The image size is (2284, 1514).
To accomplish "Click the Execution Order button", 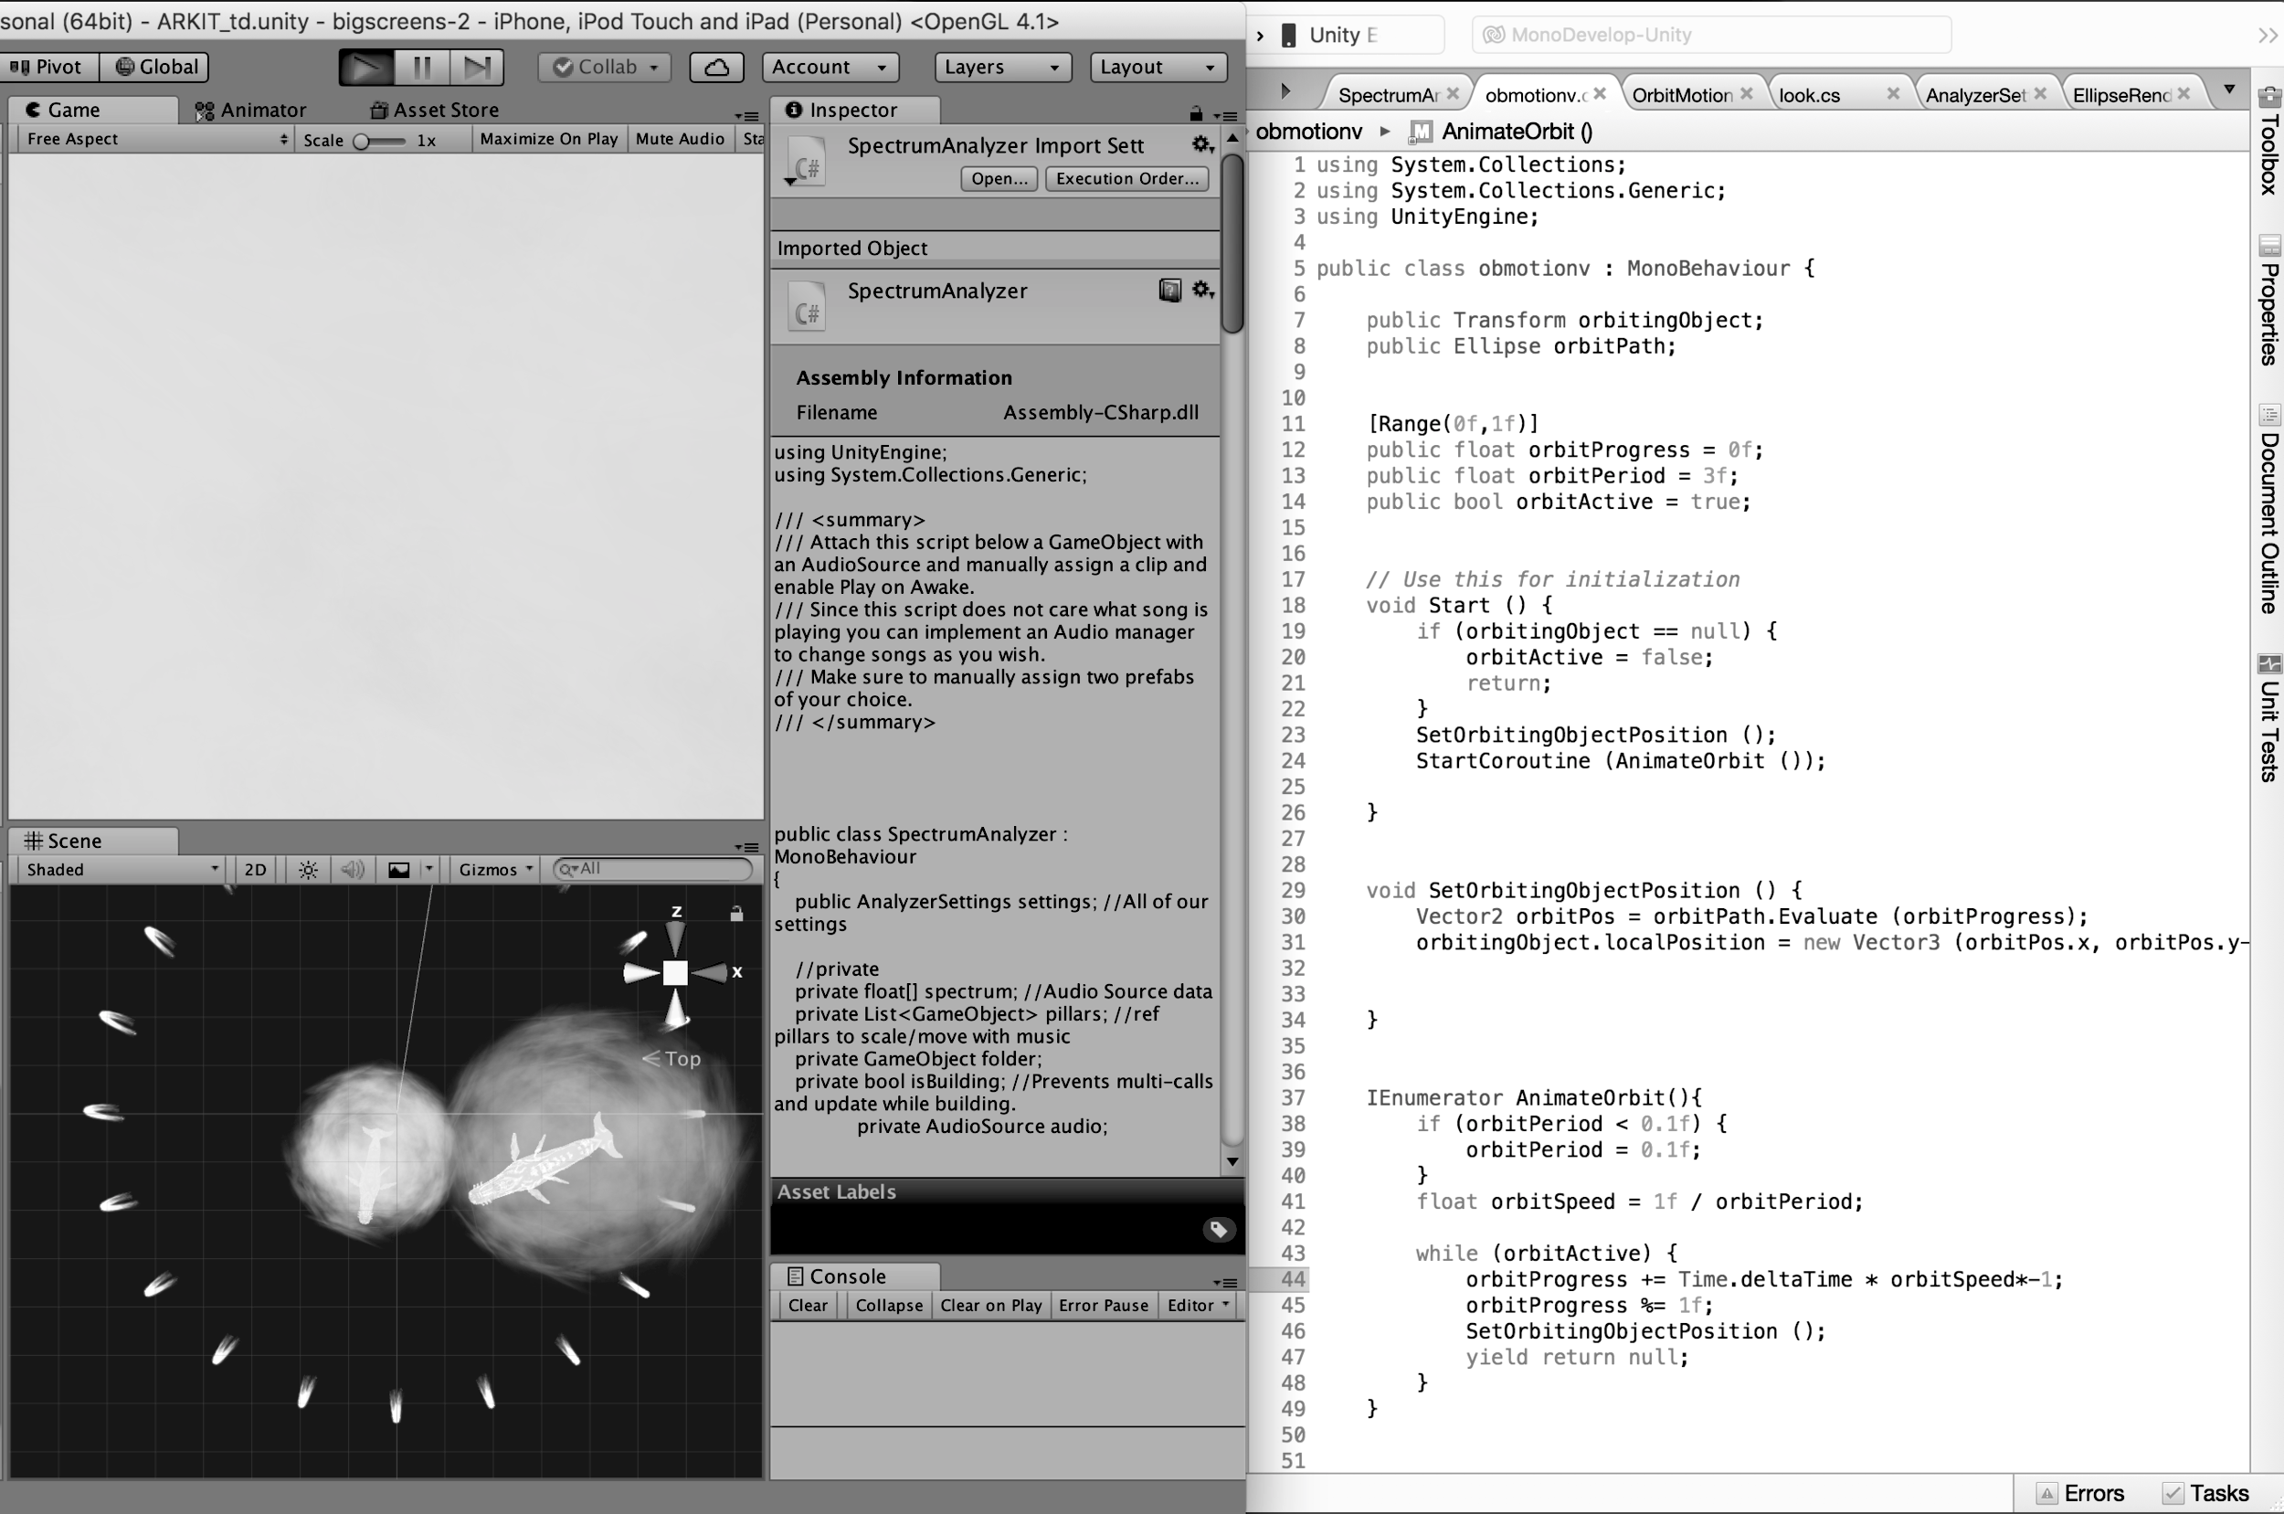I will 1126,179.
